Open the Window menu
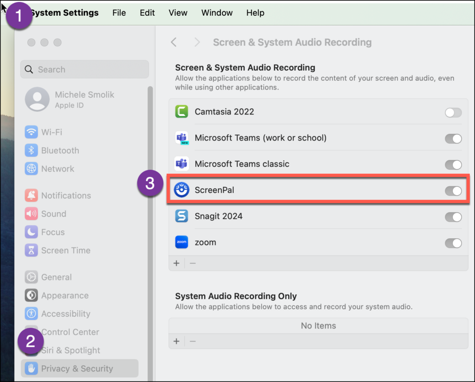The image size is (475, 382). (217, 13)
